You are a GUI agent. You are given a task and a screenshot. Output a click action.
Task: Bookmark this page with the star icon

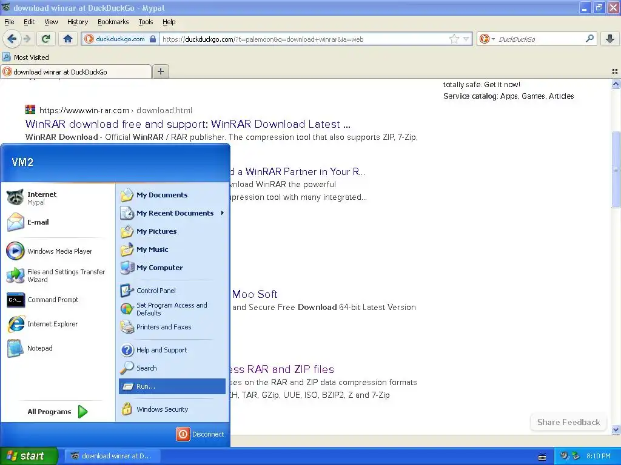(454, 39)
